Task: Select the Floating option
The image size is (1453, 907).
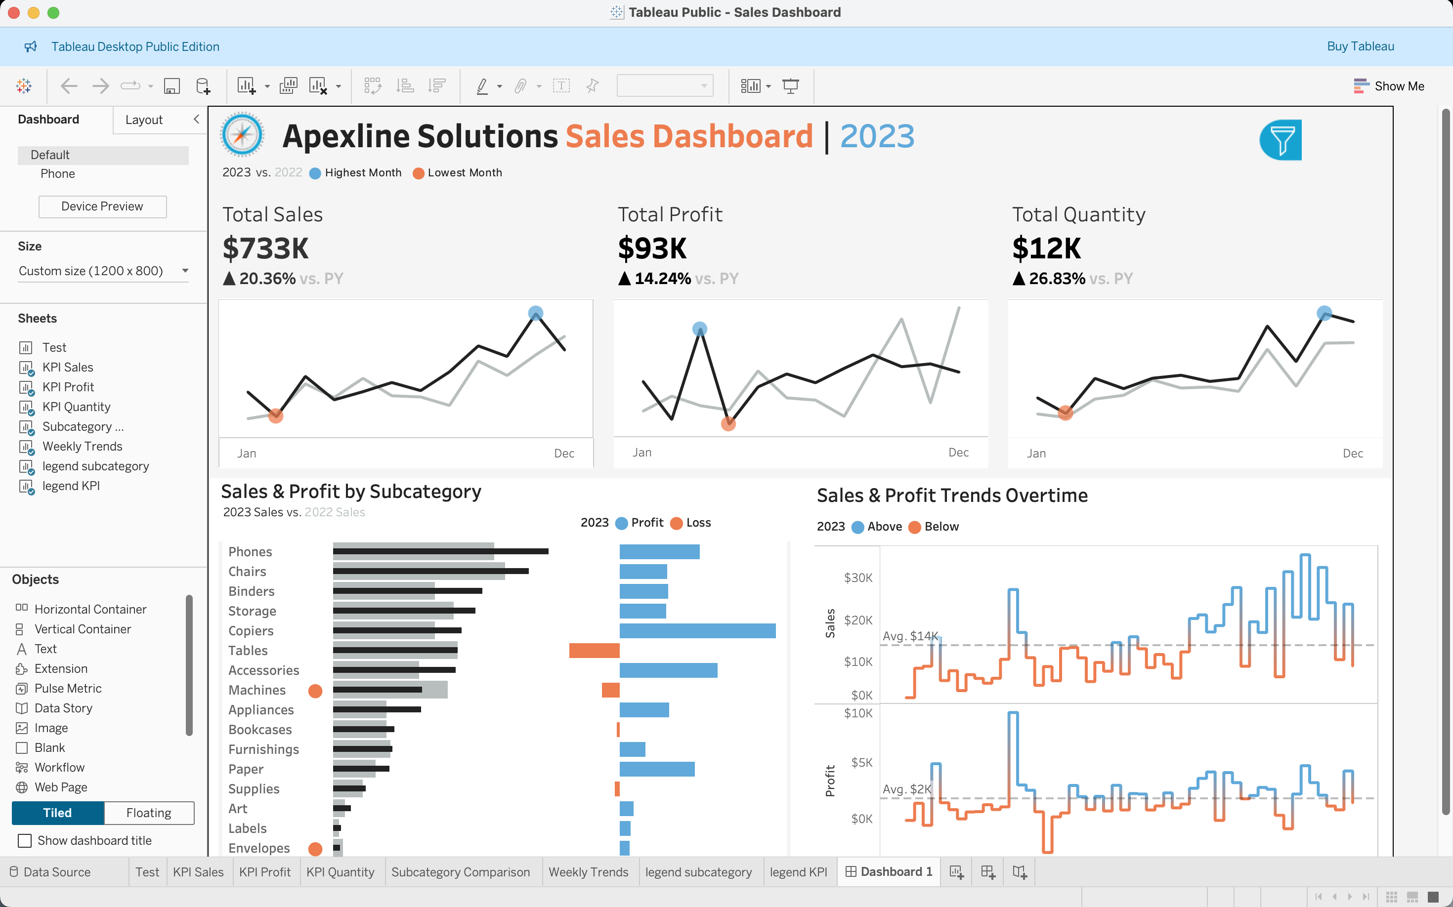Action: (149, 813)
